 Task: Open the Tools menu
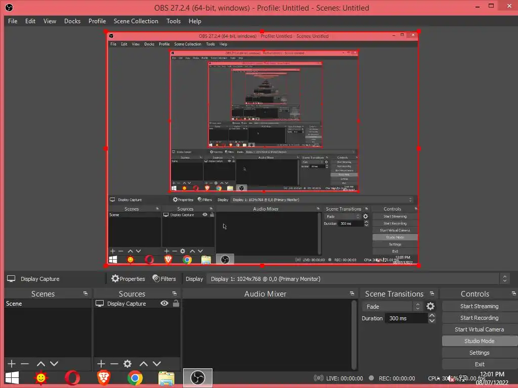(174, 21)
